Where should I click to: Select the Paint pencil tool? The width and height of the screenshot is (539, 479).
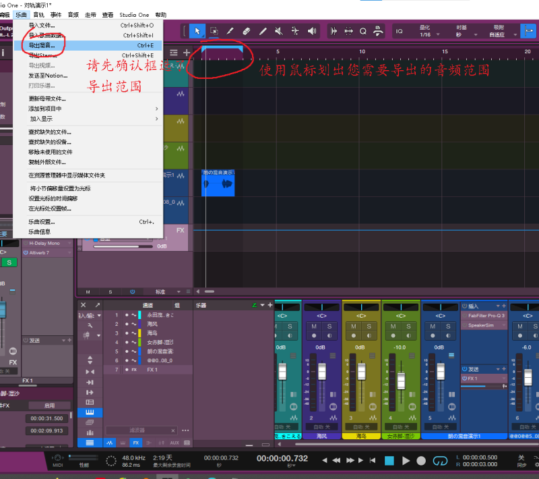pyautogui.click(x=263, y=31)
